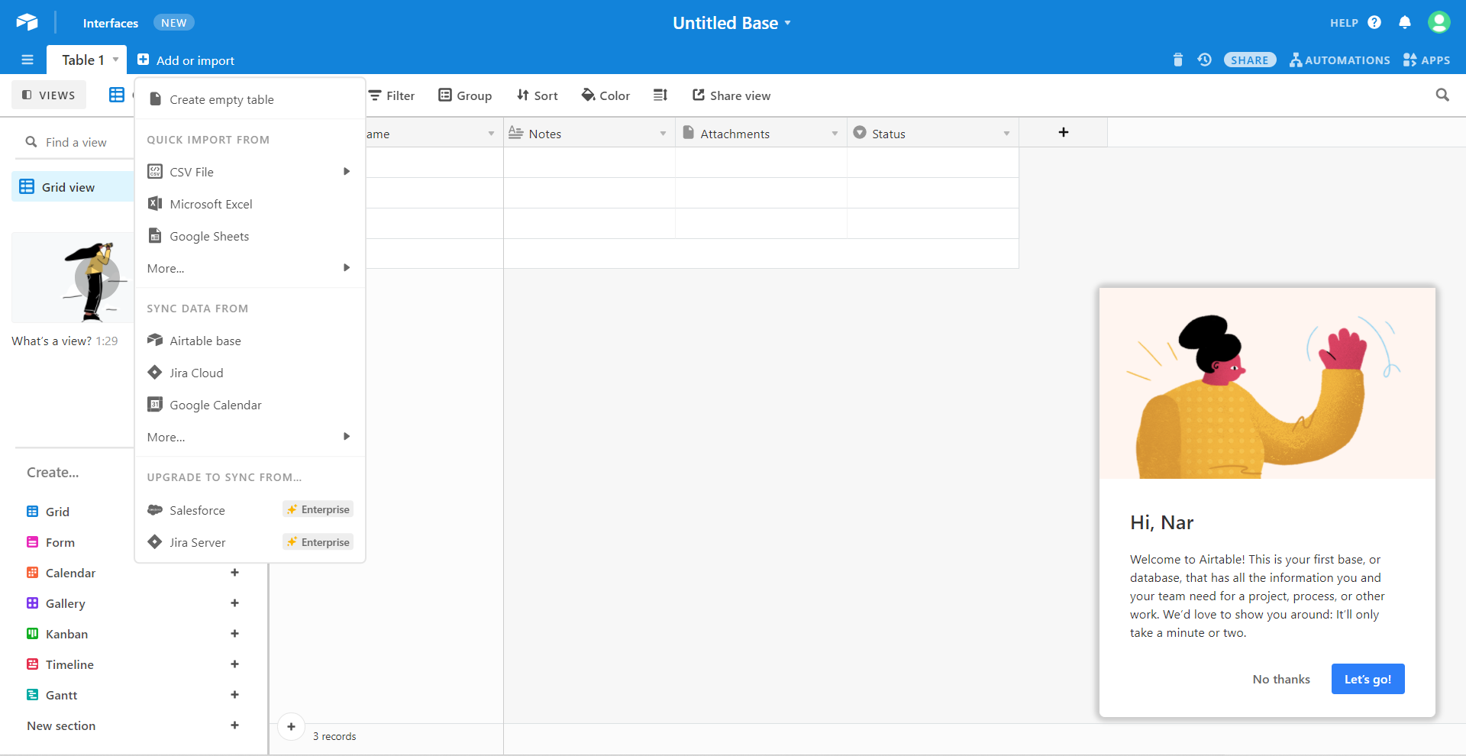The width and height of the screenshot is (1466, 756).
Task: Click the '3 records' count text
Action: [x=334, y=736]
